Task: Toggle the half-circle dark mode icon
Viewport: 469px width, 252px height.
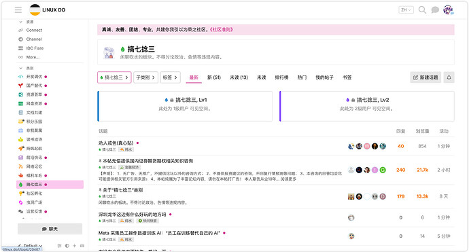Action: [x=67, y=246]
